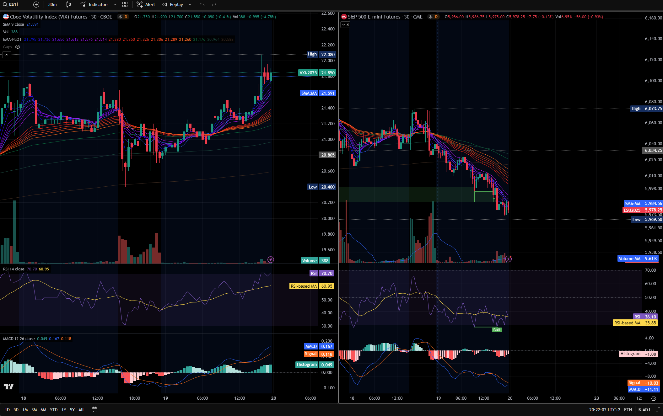Screen dimensions: 663x416
Task: Collapse the VIX chart indicator legend
Action: (7, 55)
